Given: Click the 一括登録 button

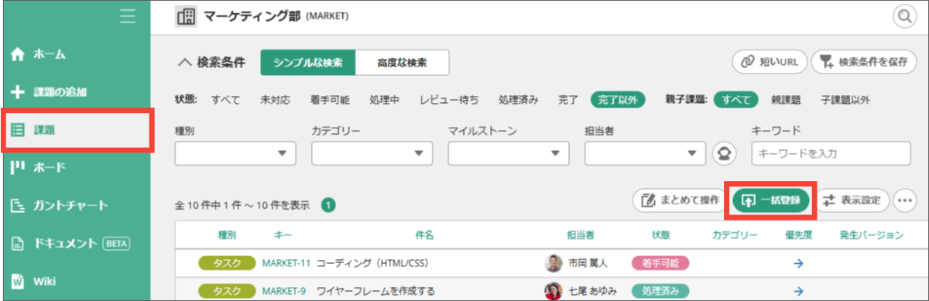Looking at the screenshot, I should click(x=771, y=200).
